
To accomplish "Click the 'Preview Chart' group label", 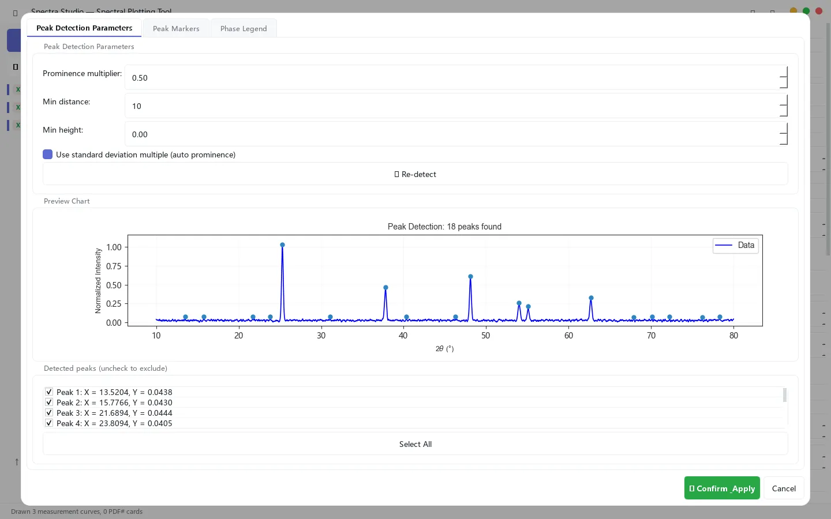I will pyautogui.click(x=67, y=201).
